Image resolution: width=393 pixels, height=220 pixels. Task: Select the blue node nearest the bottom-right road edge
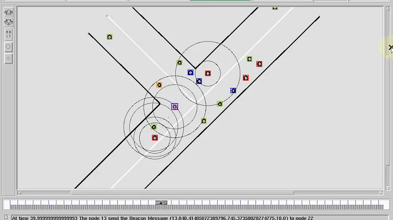233,90
